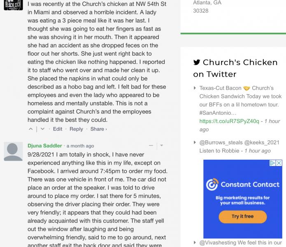Click the commenter avatar at top left
Screen dimensions: 286x247
(x=13, y=4)
